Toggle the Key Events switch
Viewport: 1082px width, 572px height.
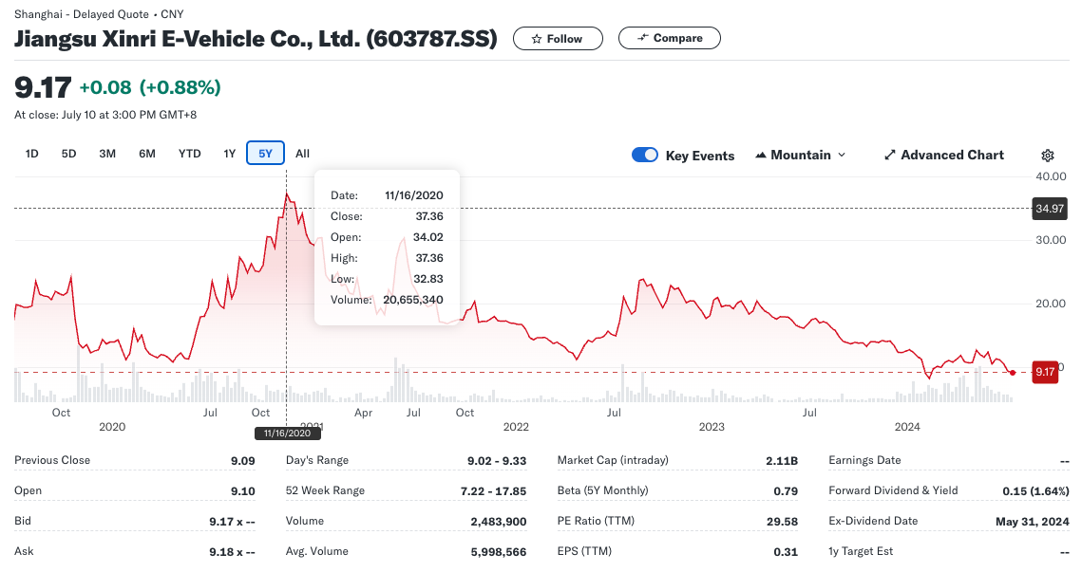[x=644, y=155]
